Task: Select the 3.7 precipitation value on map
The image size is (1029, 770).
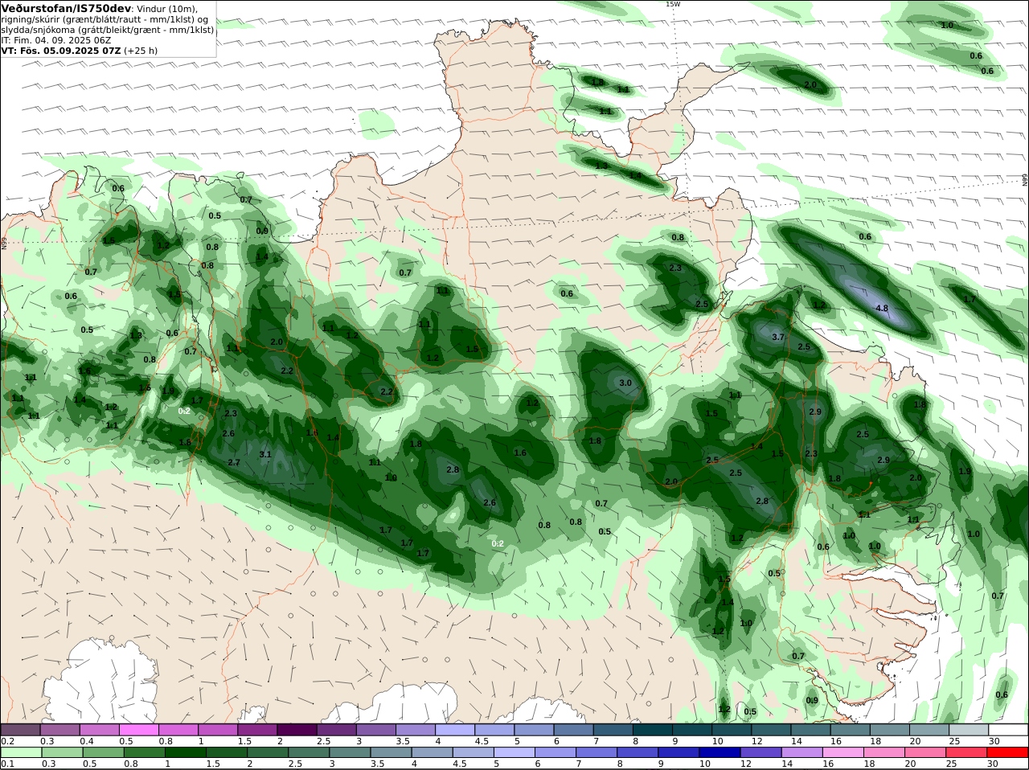Action: click(778, 338)
